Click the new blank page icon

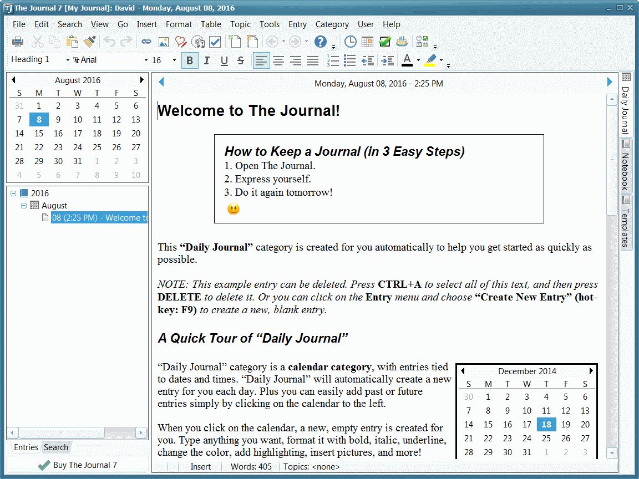235,42
